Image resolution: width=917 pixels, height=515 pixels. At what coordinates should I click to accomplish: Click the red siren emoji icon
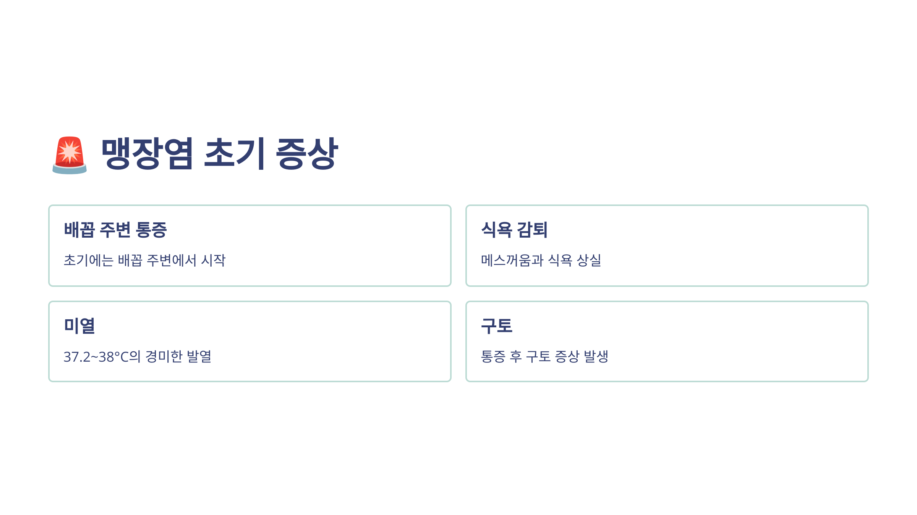(x=70, y=155)
